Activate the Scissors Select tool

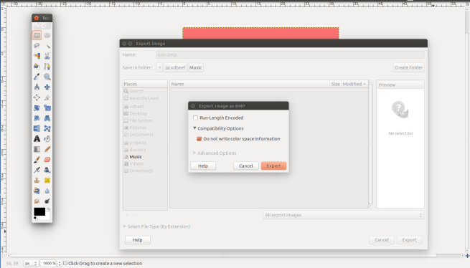point(47,56)
